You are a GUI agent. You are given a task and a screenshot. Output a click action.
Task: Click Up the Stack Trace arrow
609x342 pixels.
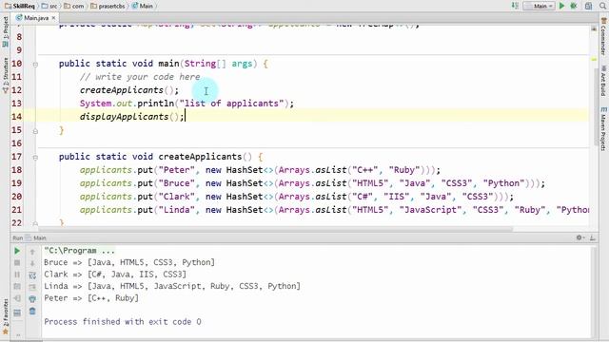pos(32,252)
